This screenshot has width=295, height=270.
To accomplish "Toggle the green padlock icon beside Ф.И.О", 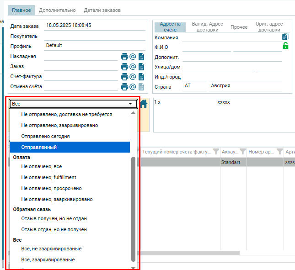I will 285,46.
